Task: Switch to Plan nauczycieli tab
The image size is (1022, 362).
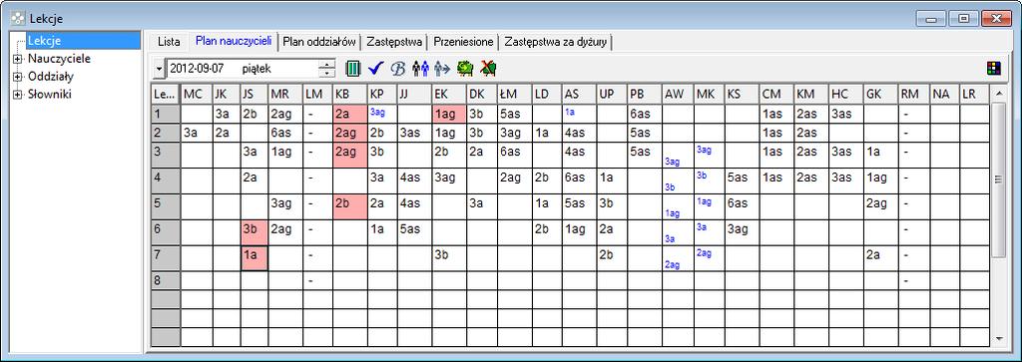Action: point(234,41)
